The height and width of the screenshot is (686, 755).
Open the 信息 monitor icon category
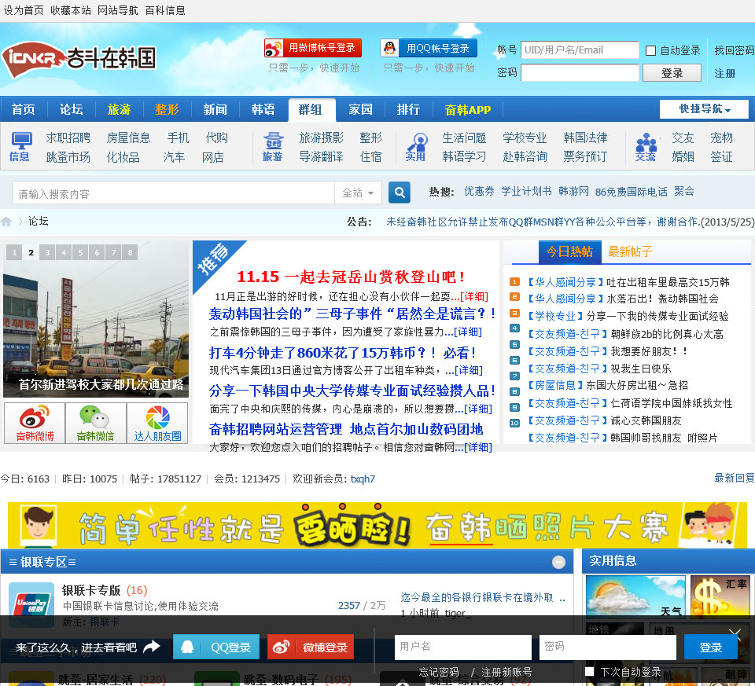(20, 147)
